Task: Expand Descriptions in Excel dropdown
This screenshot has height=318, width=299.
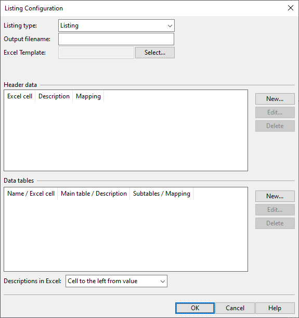Action: (x=116, y=281)
